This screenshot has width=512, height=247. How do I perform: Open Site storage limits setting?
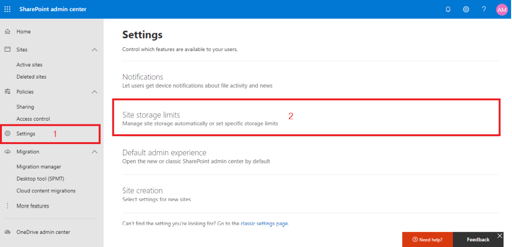click(151, 115)
